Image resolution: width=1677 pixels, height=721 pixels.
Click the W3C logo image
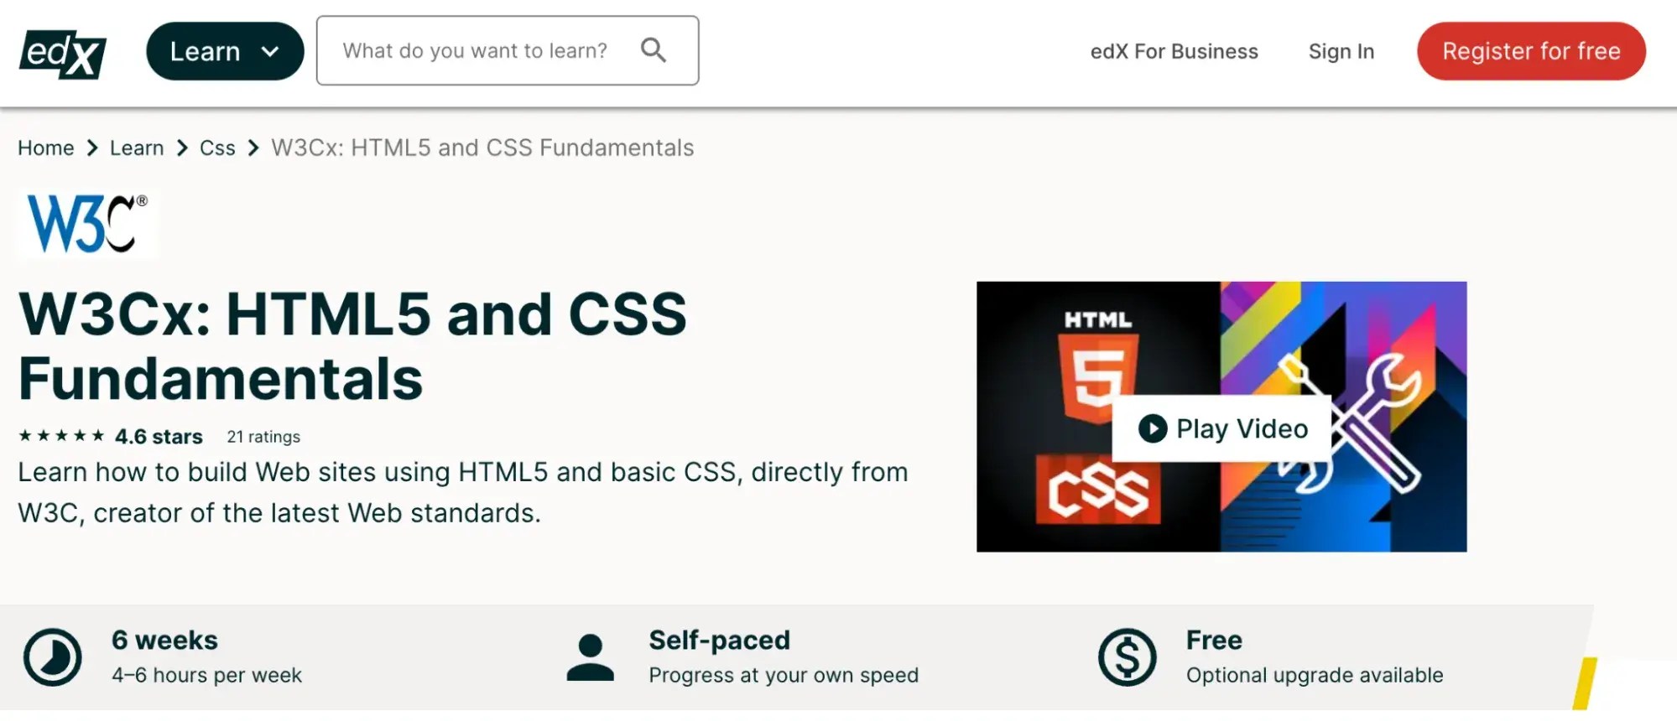pyautogui.click(x=86, y=223)
